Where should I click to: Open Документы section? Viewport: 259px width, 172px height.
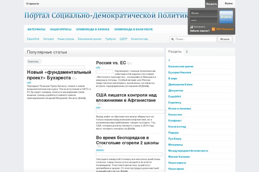[x=176, y=91]
